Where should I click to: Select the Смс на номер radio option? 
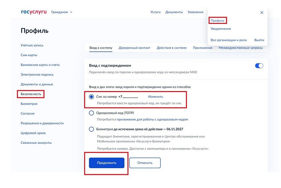point(92,97)
